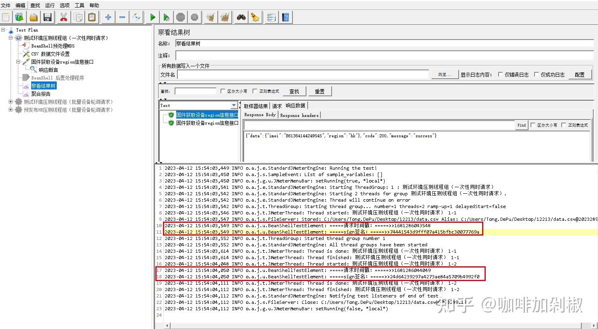Collapse the 固件获取设备region信息接口 tree node
The width and height of the screenshot is (598, 329).
[19, 62]
